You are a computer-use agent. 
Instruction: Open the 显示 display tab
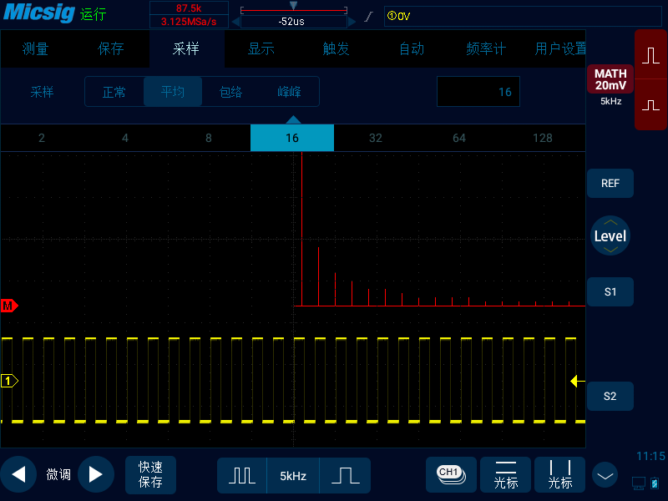coord(261,49)
